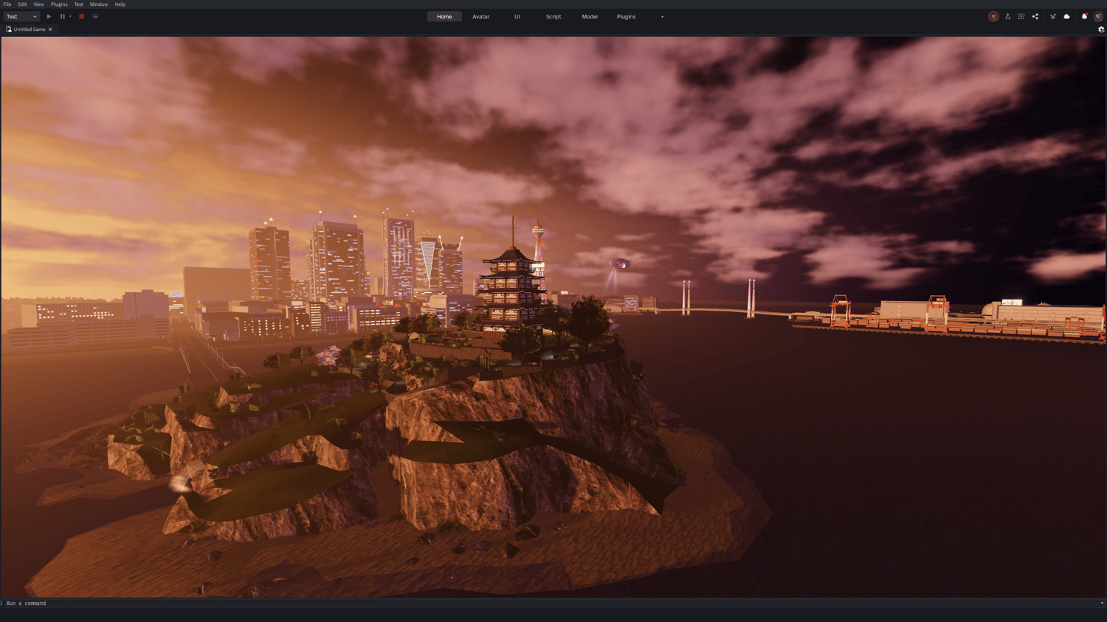Click the grip handle left of the command bar
Screen dimensions: 1107x622
pyautogui.click(x=2, y=603)
